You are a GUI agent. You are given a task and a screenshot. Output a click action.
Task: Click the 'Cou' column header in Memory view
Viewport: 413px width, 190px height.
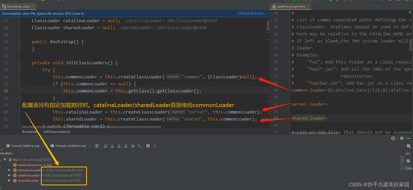(409, 168)
